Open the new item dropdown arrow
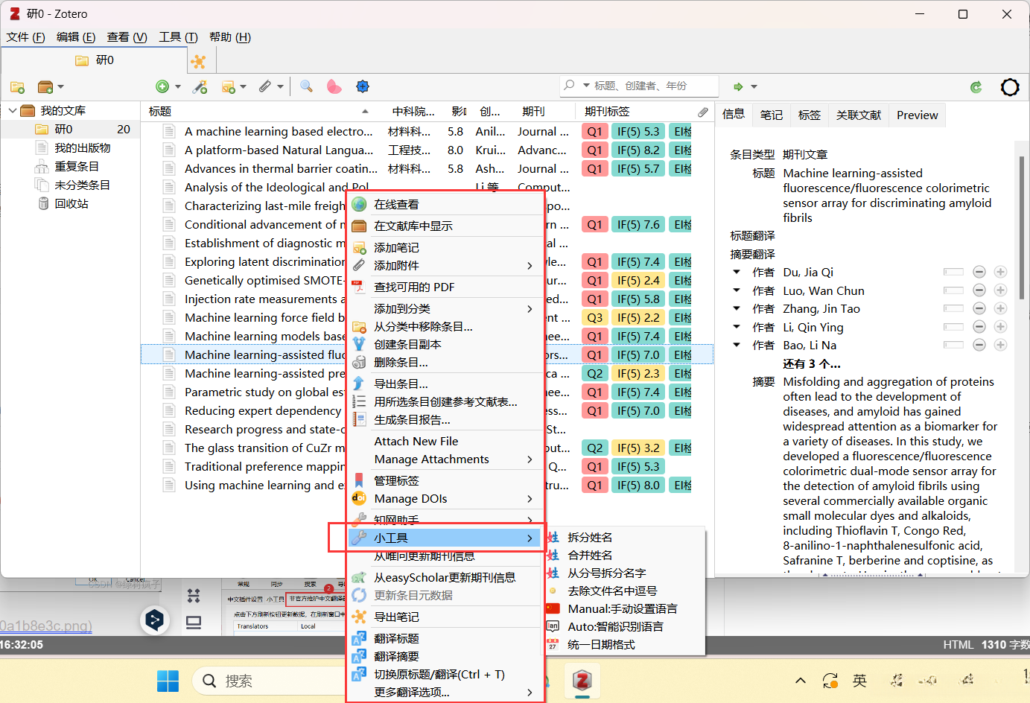 (178, 87)
